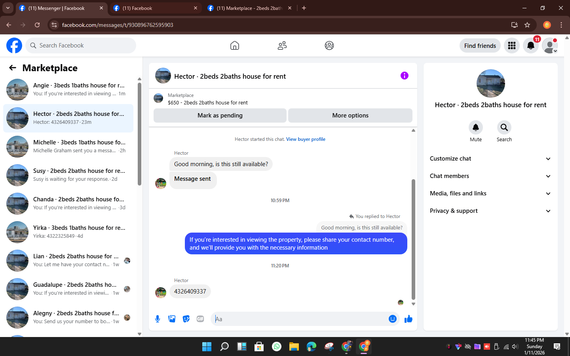Record a voice clip with microphone icon
Image resolution: width=570 pixels, height=356 pixels.
[x=158, y=319]
